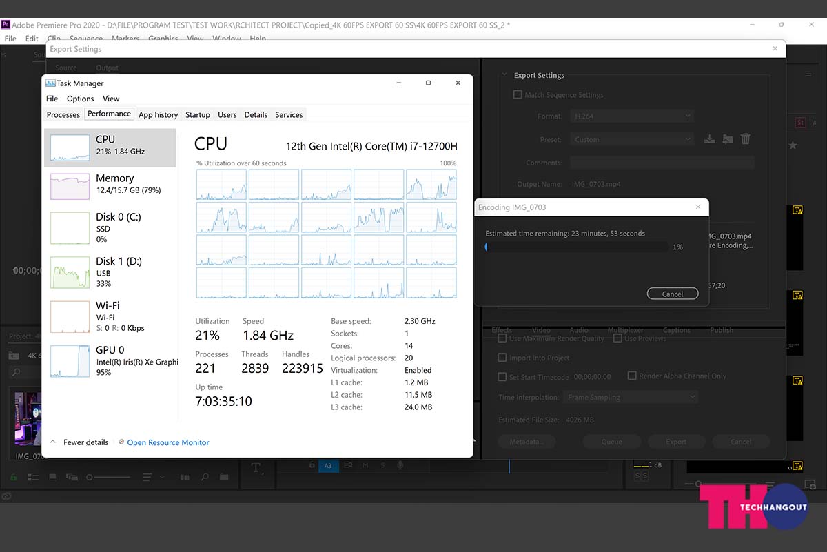
Task: Open the Format dropdown showing H.264
Action: click(631, 116)
